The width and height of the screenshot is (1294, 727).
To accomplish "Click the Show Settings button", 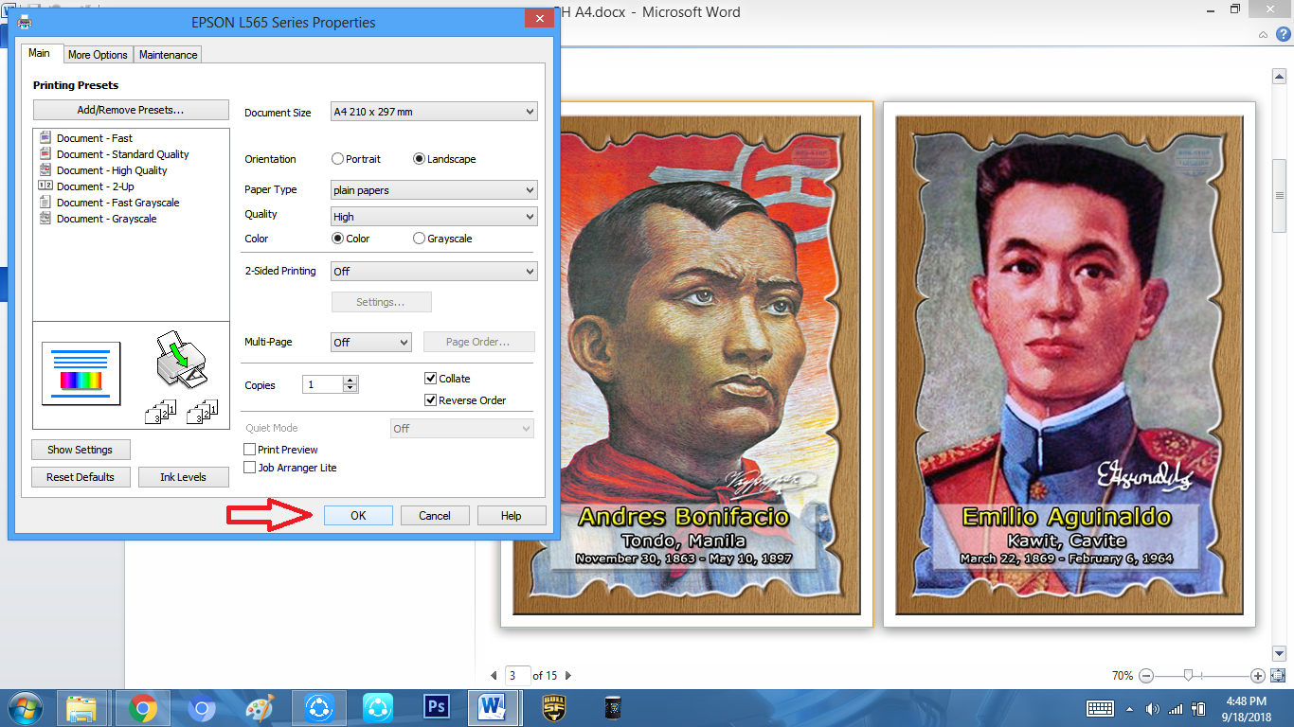I will (81, 450).
